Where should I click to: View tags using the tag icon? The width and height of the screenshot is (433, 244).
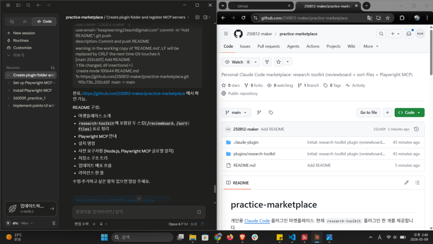(271, 113)
